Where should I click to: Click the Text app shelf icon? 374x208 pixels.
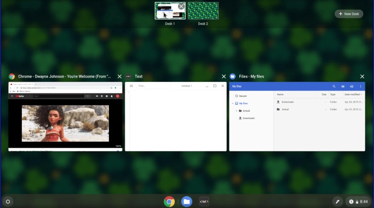(x=204, y=201)
